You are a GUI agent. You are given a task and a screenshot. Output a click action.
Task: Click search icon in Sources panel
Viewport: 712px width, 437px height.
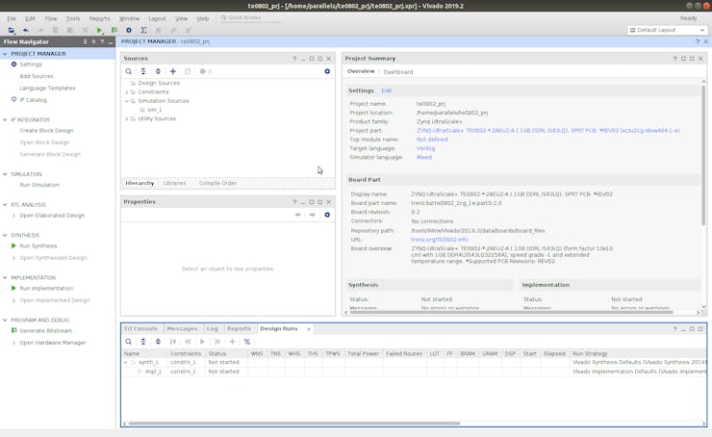click(129, 71)
